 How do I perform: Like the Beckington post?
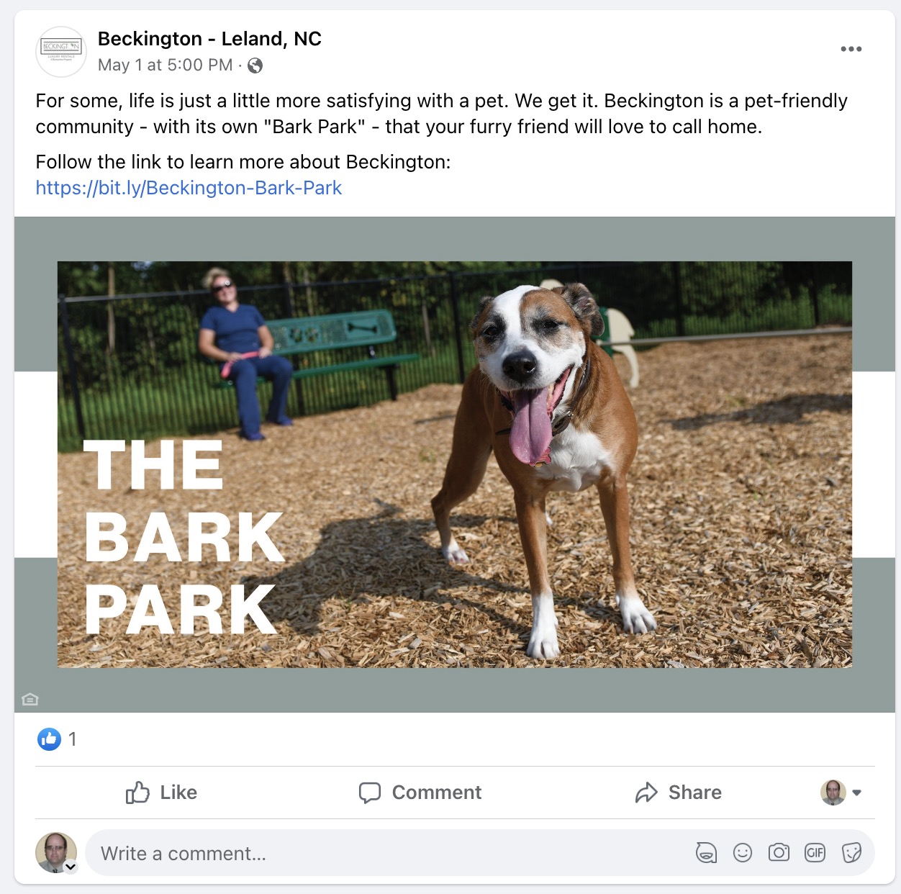pos(161,793)
